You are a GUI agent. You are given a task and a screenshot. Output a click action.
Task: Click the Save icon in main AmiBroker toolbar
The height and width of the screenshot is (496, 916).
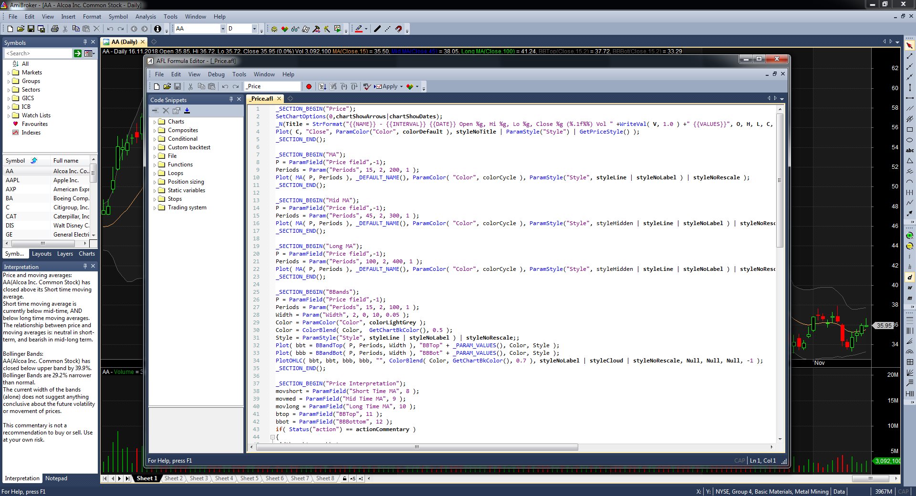click(31, 29)
